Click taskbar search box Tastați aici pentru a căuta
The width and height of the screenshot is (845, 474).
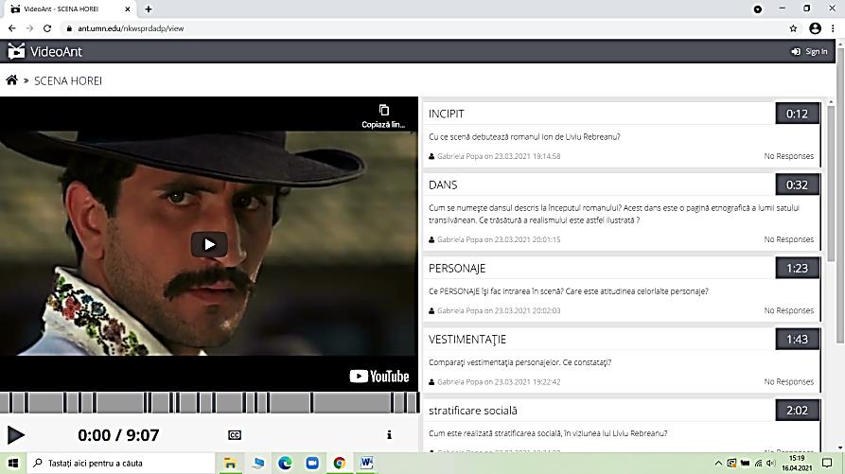120,464
